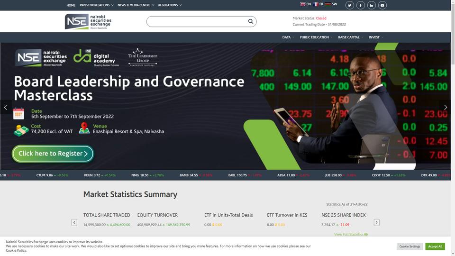The height and width of the screenshot is (256, 455).
Task: Click Statistics As of 31-AUG-22 text
Action: click(x=347, y=204)
